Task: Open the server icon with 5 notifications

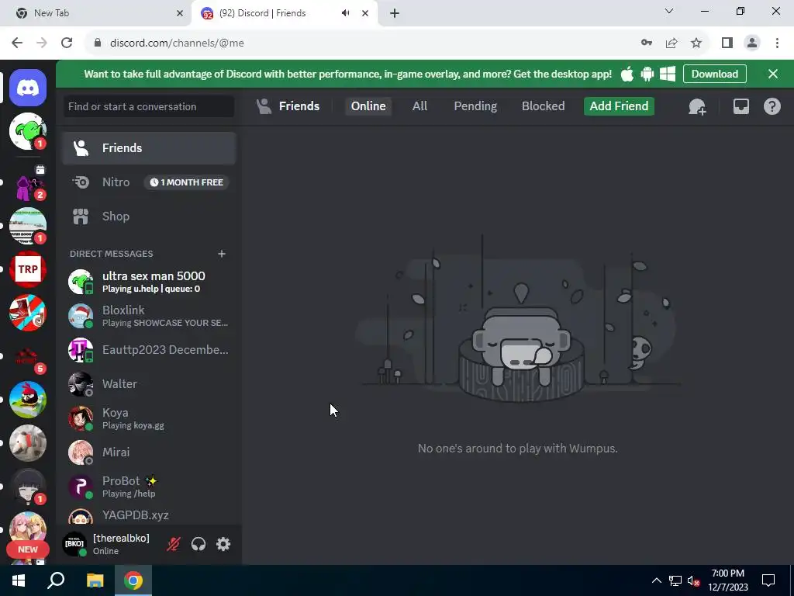Action: coord(28,356)
